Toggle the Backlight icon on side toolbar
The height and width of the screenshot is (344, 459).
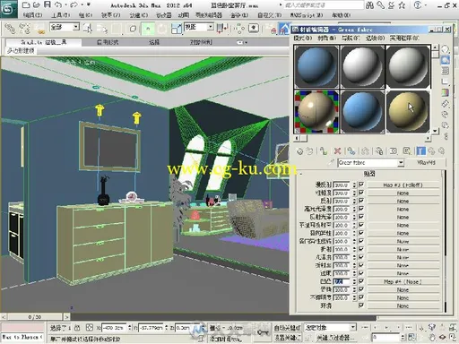pos(446,60)
